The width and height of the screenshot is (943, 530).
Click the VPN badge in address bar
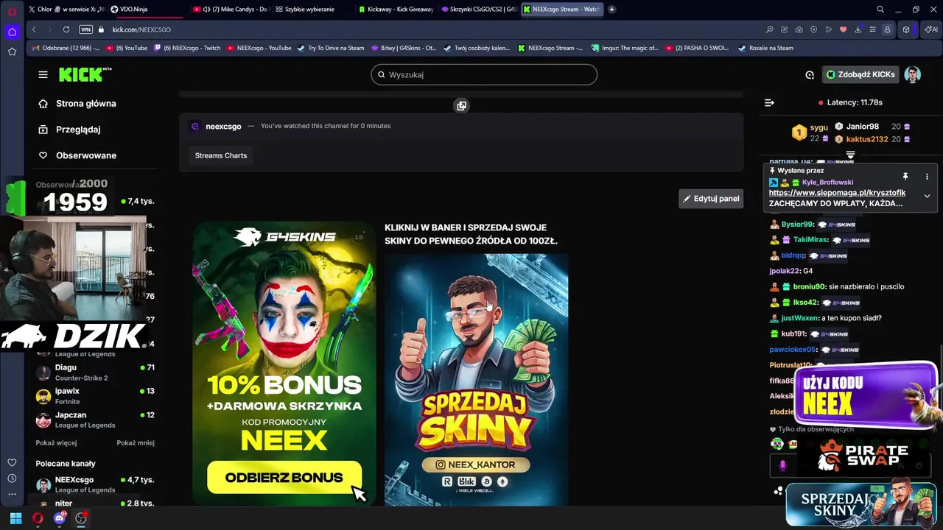pyautogui.click(x=85, y=29)
